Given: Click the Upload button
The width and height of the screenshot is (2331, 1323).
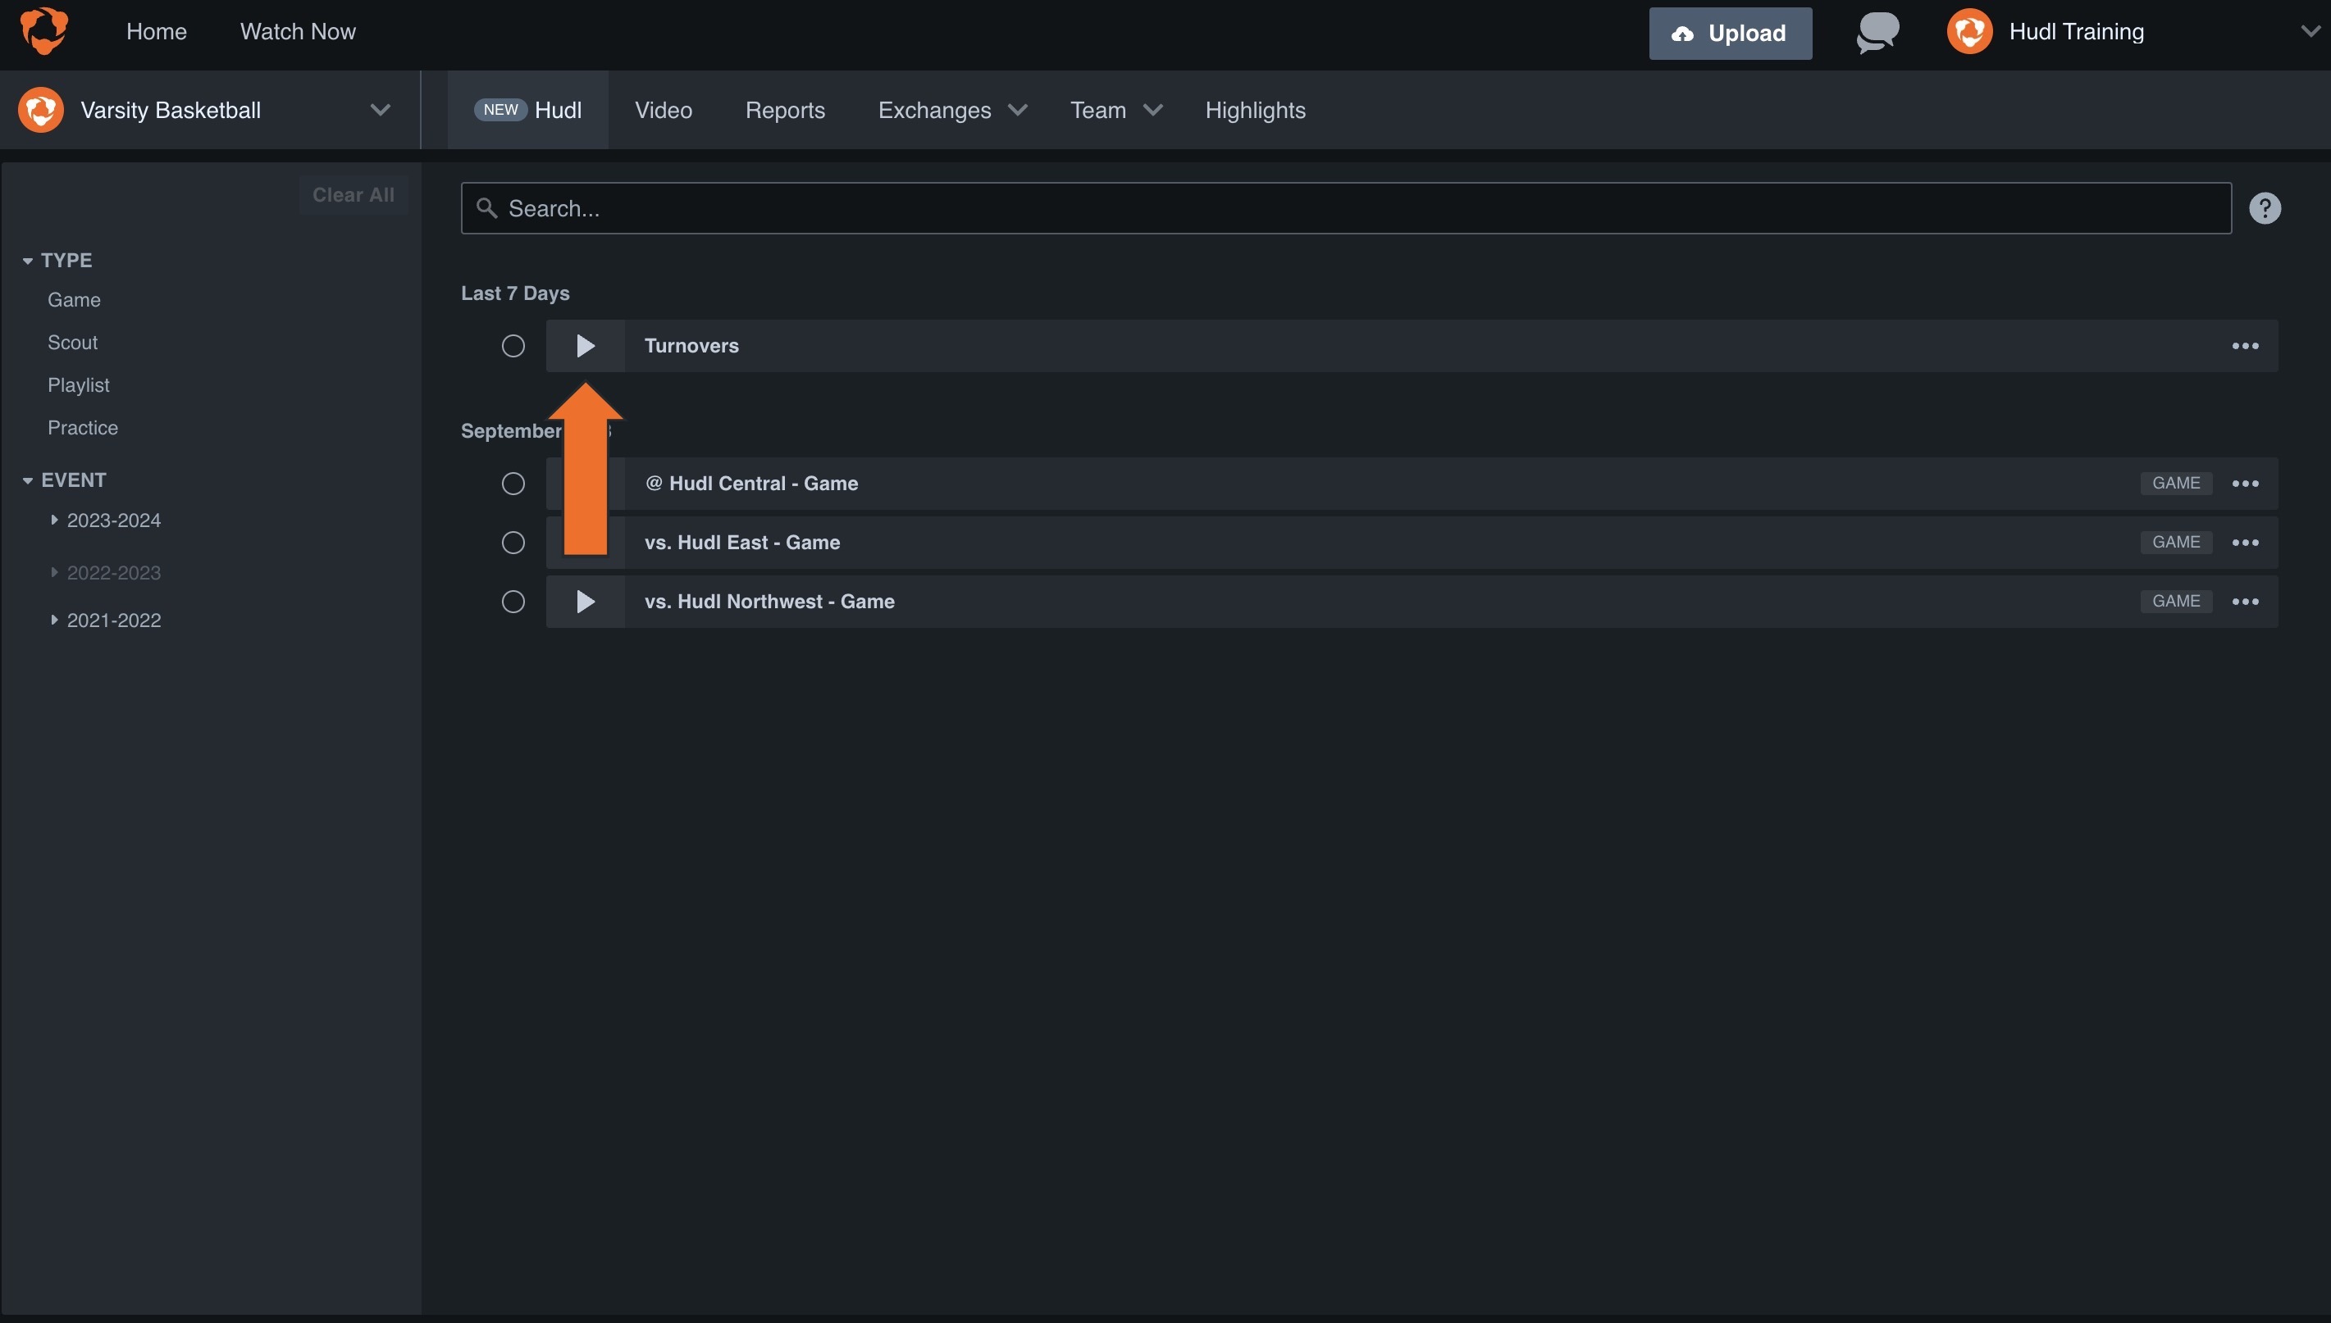Looking at the screenshot, I should (x=1729, y=33).
